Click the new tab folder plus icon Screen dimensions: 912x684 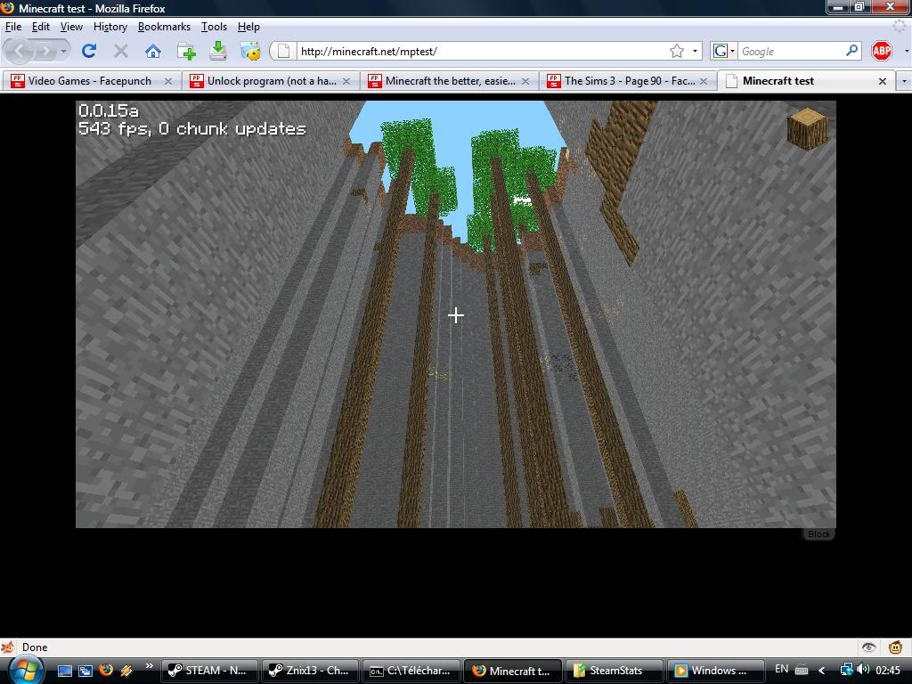[x=186, y=51]
